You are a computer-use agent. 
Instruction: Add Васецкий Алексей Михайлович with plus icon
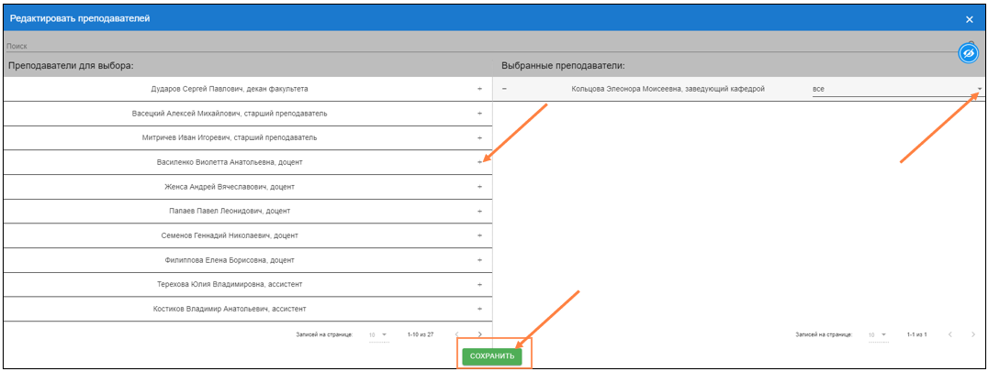pos(479,114)
